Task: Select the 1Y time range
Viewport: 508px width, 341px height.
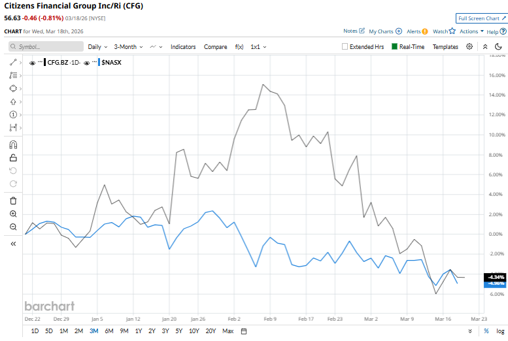Action: click(138, 331)
